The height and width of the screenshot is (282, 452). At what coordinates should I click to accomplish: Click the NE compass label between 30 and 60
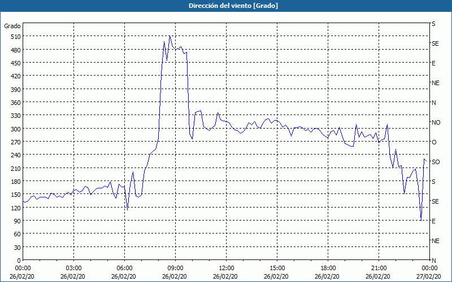click(435, 241)
